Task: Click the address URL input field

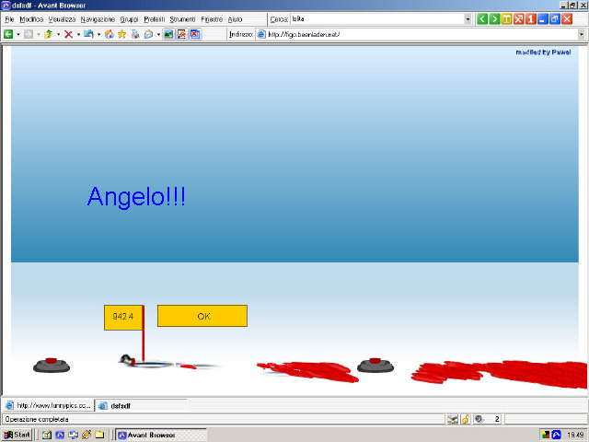Action: [x=414, y=34]
